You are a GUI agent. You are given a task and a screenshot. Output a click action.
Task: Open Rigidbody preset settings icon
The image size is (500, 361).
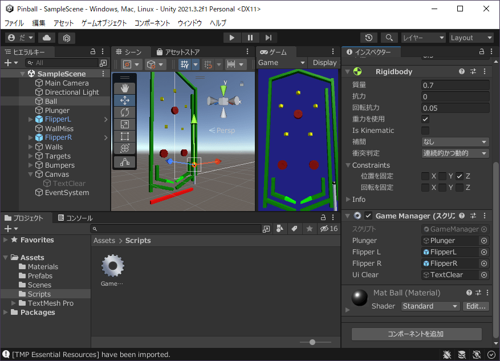473,71
